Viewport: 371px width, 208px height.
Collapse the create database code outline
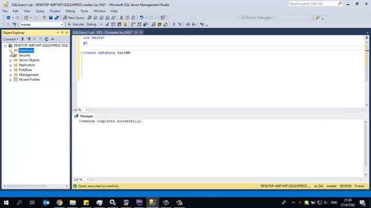point(81,53)
